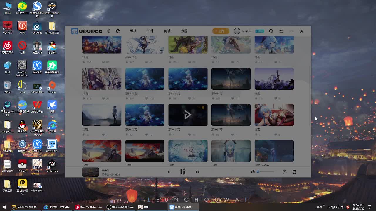The image size is (376, 211).
Task: Switch to OBS 27.0.1 in the taskbar
Action: (x=120, y=207)
